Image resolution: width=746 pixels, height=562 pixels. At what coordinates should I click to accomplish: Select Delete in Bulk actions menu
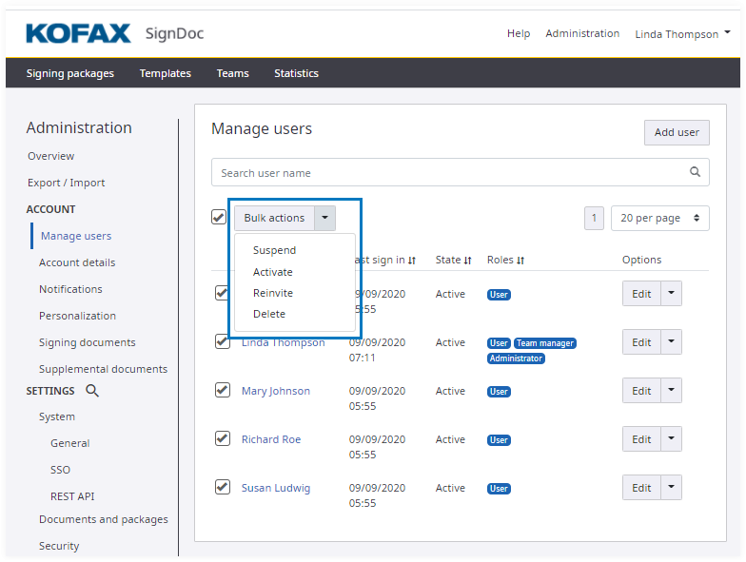click(x=269, y=314)
